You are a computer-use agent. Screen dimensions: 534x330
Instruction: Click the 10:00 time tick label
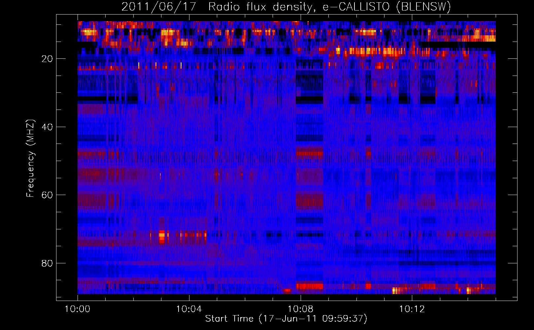pos(78,309)
